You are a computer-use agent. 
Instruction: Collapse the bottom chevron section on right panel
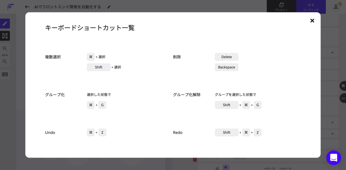332,133
